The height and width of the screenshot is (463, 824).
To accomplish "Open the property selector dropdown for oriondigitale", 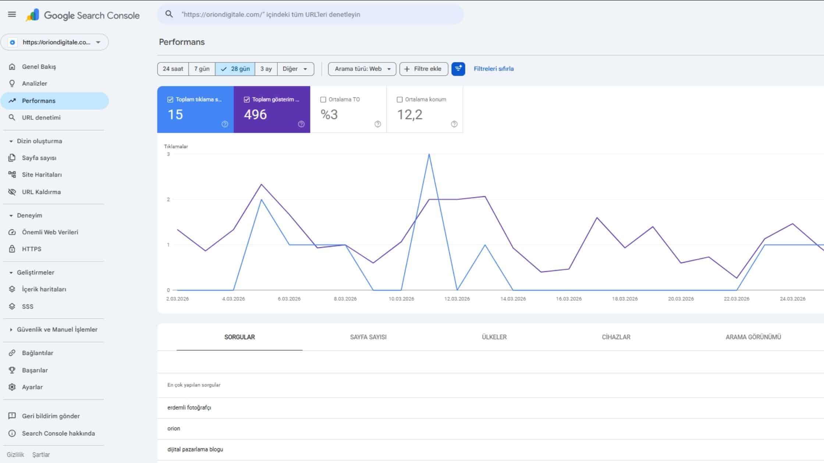I will tap(98, 42).
